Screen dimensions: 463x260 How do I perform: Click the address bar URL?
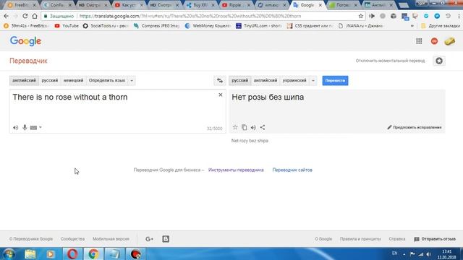190,16
